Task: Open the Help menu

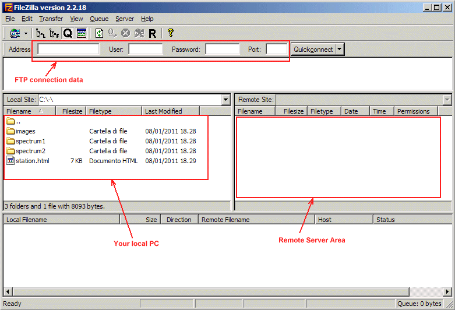Action: tap(147, 19)
